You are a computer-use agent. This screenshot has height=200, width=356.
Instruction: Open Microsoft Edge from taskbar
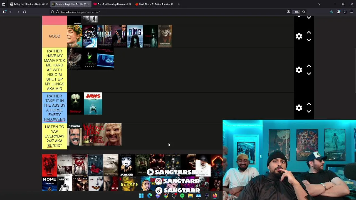[x=150, y=196]
